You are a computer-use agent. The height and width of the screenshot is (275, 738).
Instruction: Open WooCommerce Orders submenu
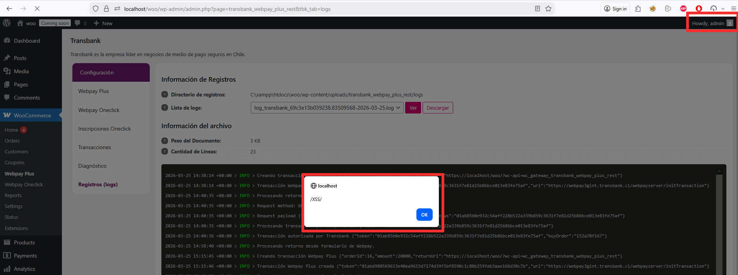coord(12,141)
